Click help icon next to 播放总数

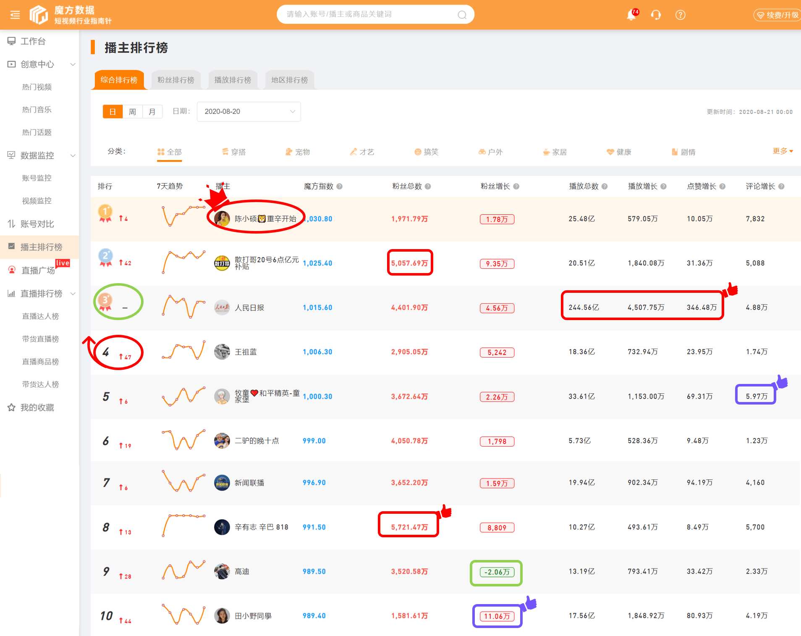pyautogui.click(x=605, y=187)
